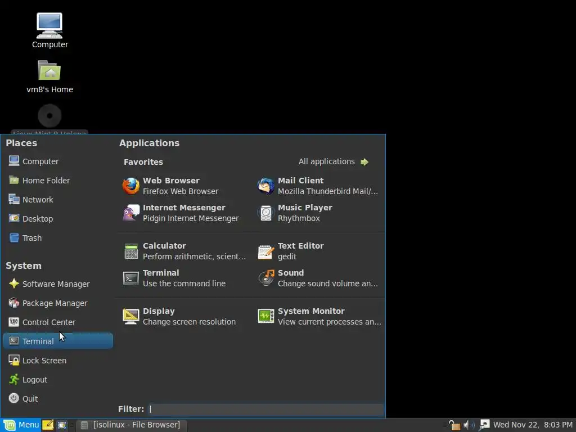Open the Calculator icon in favorites

pyautogui.click(x=130, y=251)
